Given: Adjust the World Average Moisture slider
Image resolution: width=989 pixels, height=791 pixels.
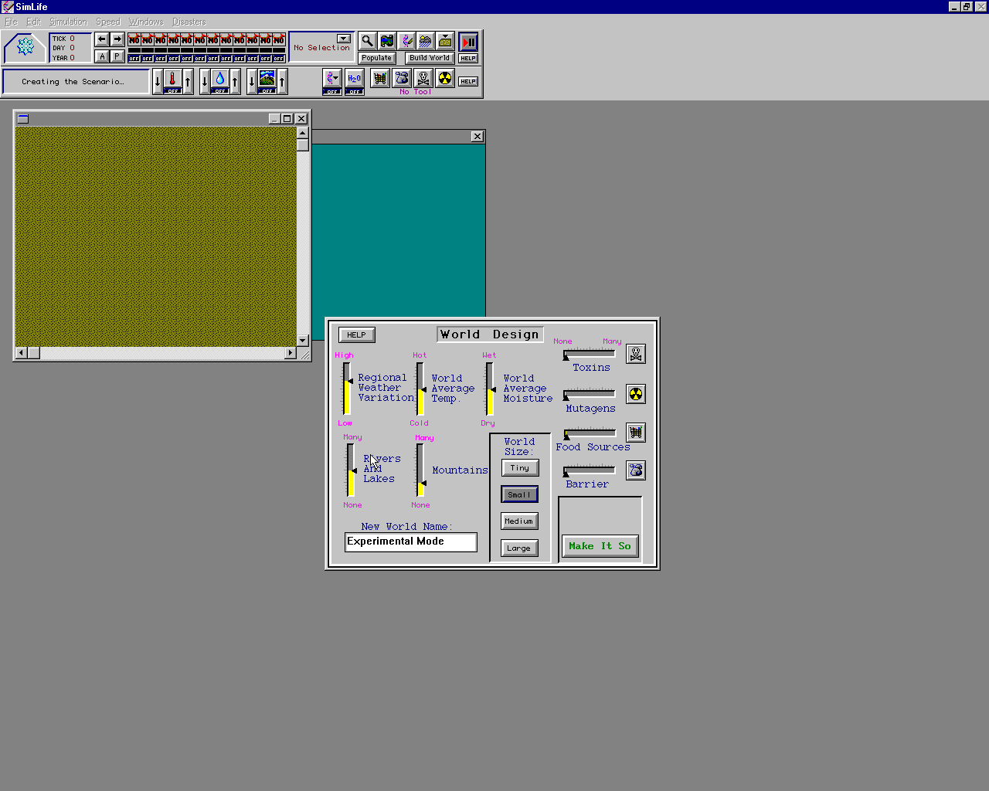Looking at the screenshot, I should coord(490,389).
